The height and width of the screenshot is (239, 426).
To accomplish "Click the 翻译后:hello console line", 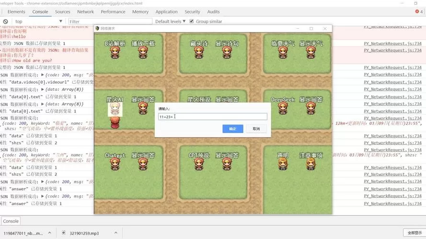I will 13,37.
